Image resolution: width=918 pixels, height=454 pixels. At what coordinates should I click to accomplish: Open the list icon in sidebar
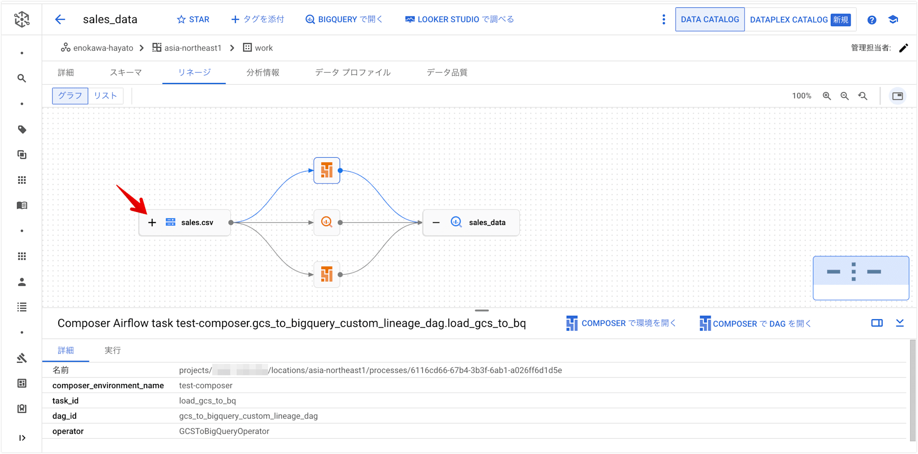[22, 307]
